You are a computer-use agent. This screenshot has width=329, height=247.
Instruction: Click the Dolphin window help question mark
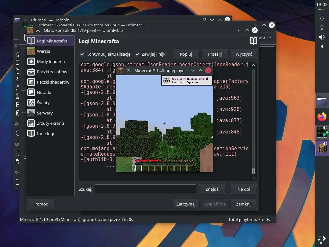click(204, 20)
